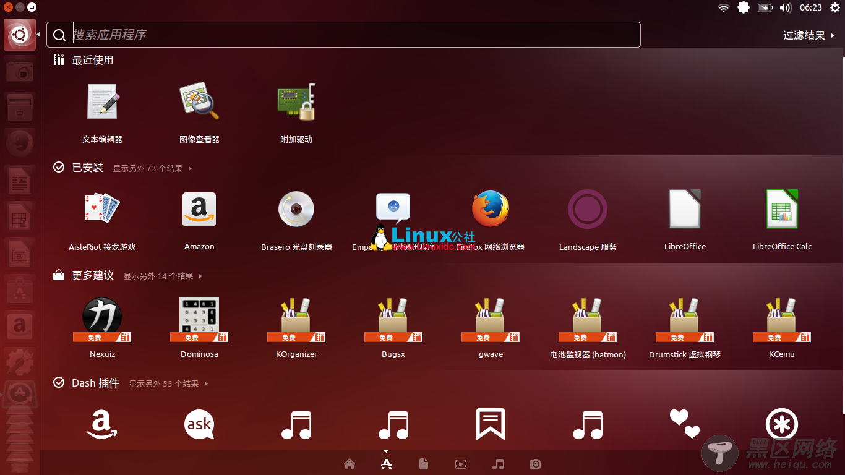The width and height of the screenshot is (845, 475).
Task: Select the asterisk circle Dash plugin
Action: coord(782,425)
